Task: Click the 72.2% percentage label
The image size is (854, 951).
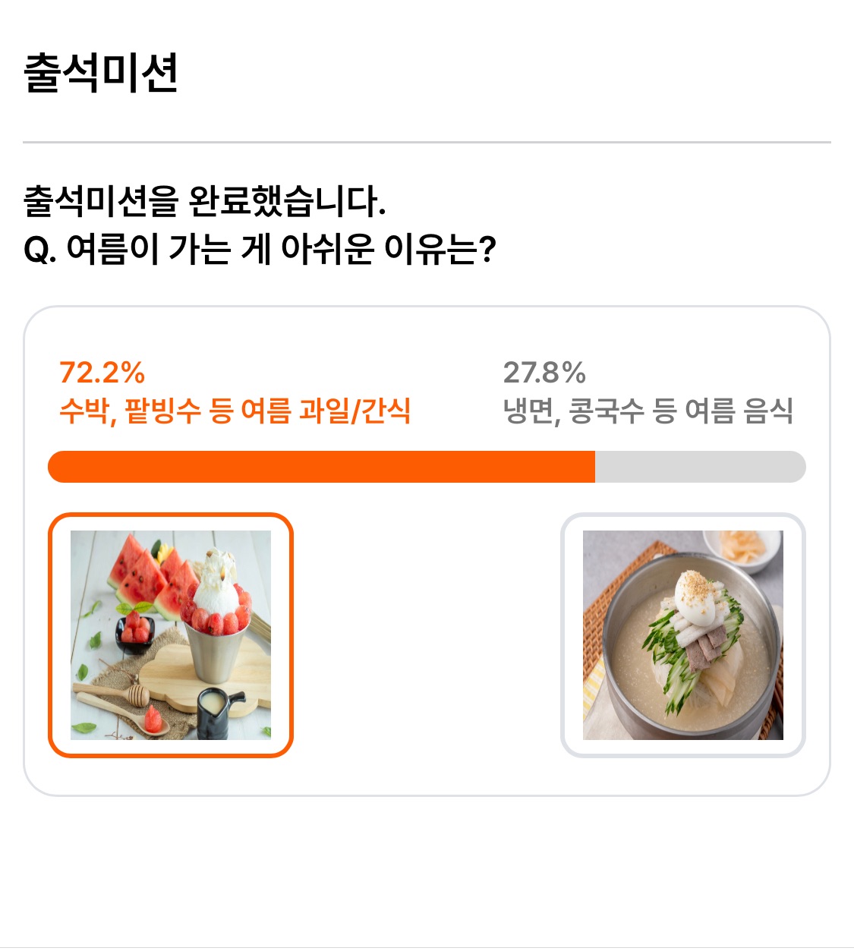Action: point(102,373)
